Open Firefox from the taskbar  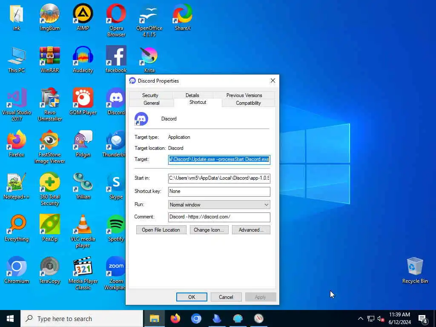(175, 318)
